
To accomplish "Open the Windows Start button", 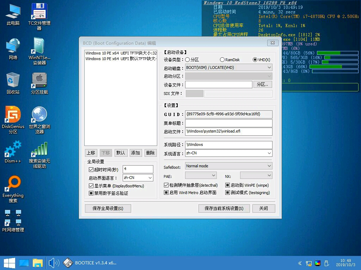I will (10, 263).
